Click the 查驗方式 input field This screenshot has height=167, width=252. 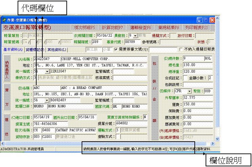coord(118,137)
